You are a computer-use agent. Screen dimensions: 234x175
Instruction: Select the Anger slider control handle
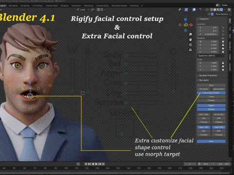coord(126,74)
